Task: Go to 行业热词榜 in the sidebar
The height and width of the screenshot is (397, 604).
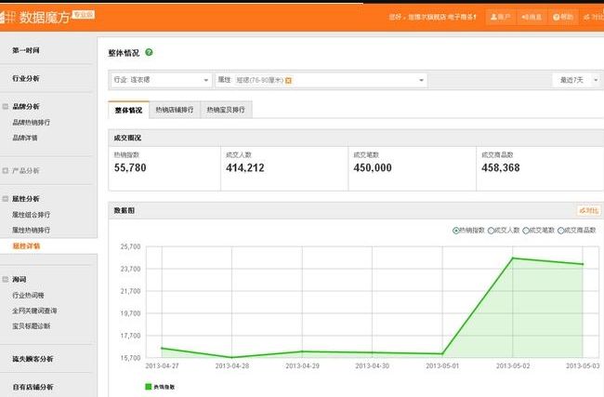Action: point(28,296)
